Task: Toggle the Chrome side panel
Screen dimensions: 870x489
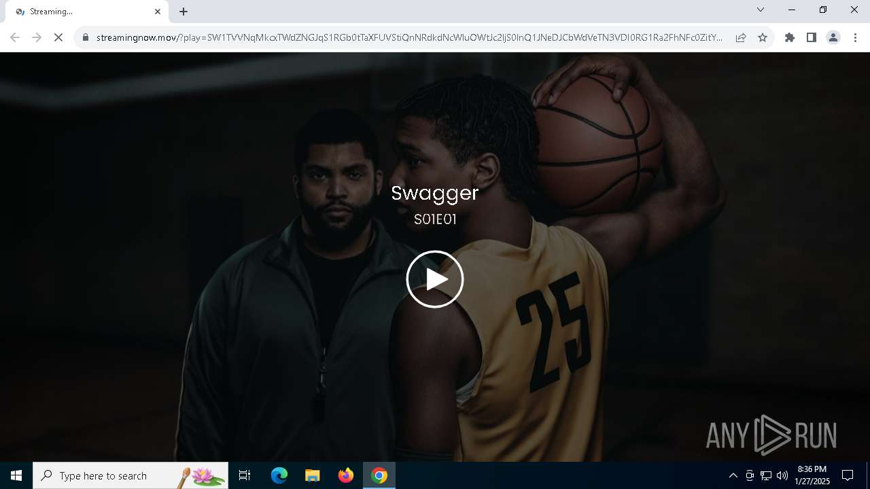Action: click(812, 37)
